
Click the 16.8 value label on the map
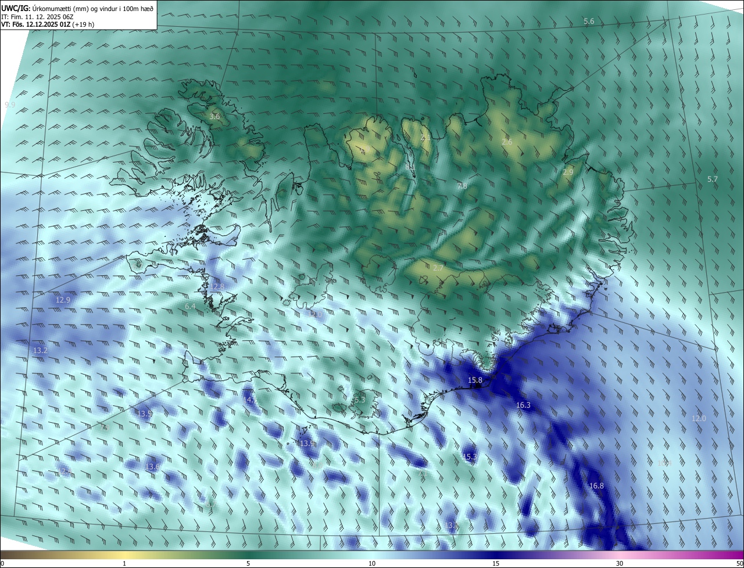[596, 486]
